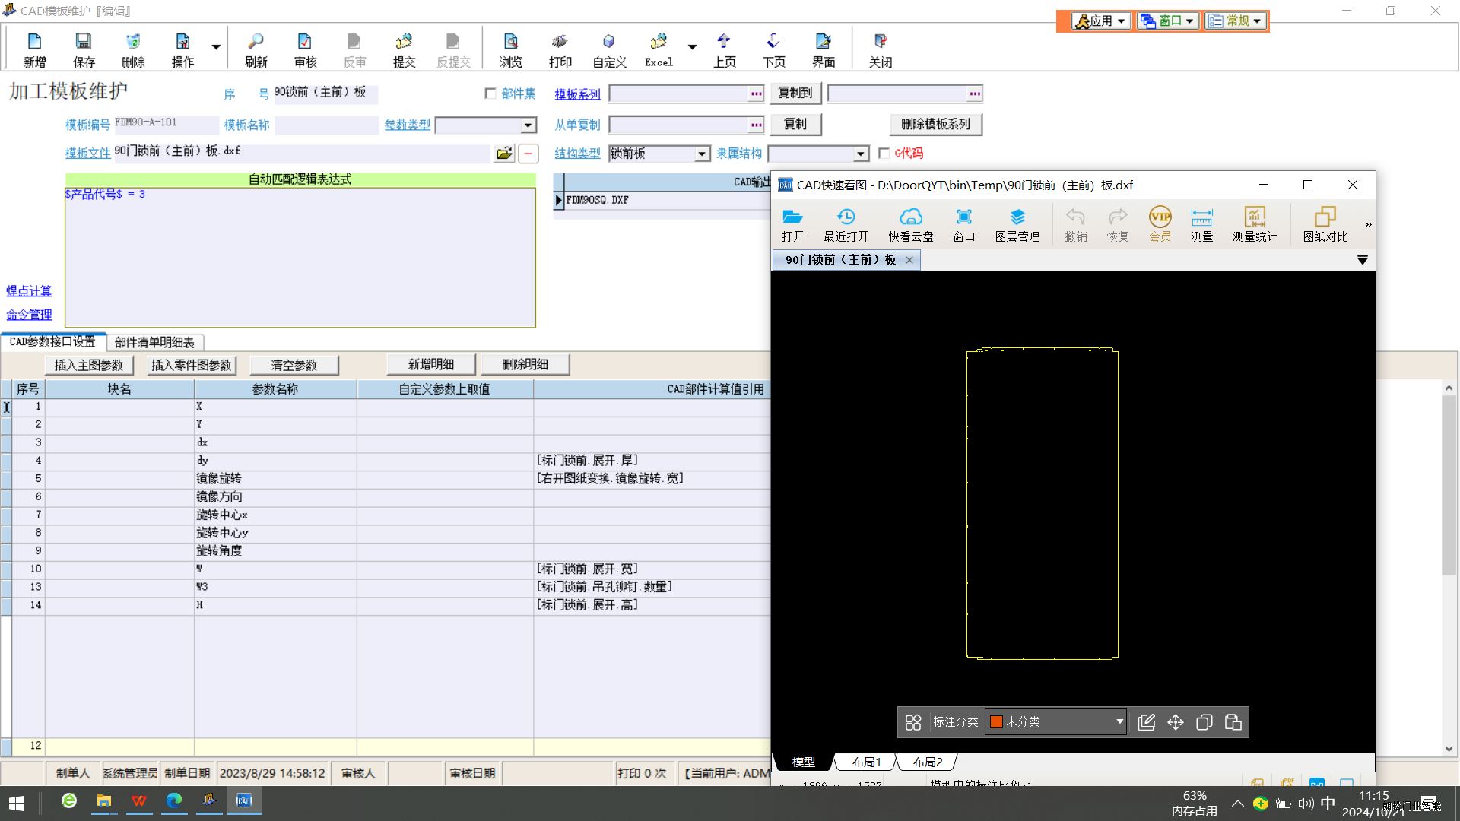Viewport: 1460px width, 821px height.
Task: Click the 新增明细 button
Action: (x=431, y=365)
